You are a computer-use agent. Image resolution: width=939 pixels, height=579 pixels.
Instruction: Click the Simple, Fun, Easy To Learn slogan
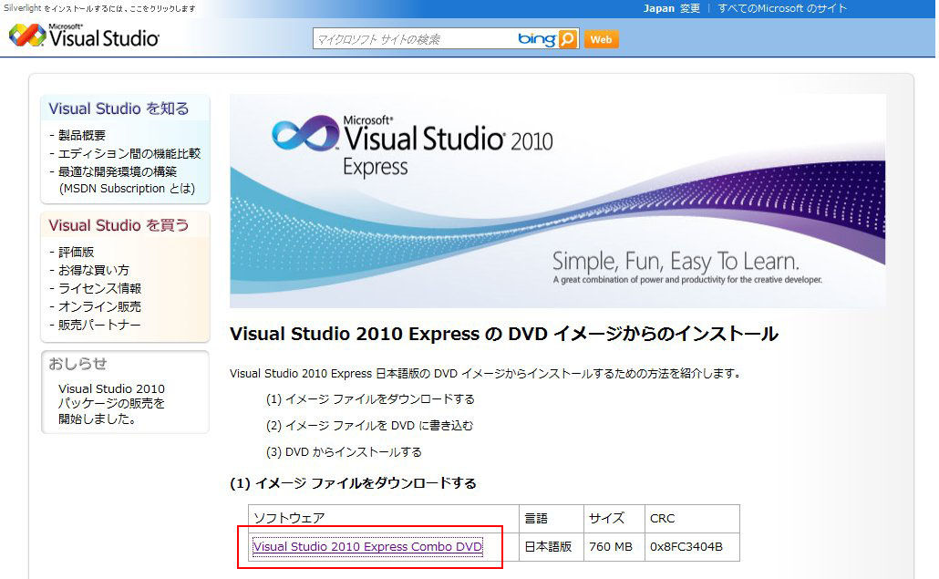(676, 261)
